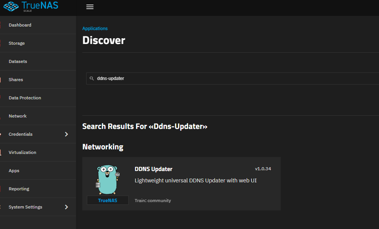Open the DDNS Updater app title

154,169
